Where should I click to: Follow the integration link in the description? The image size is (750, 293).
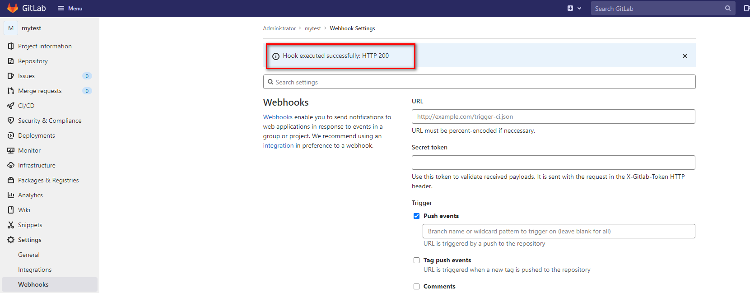(278, 146)
